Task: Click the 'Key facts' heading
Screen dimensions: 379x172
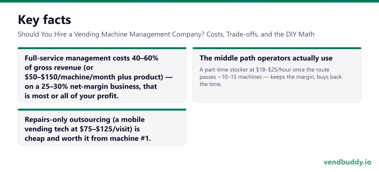Action: 44,20
